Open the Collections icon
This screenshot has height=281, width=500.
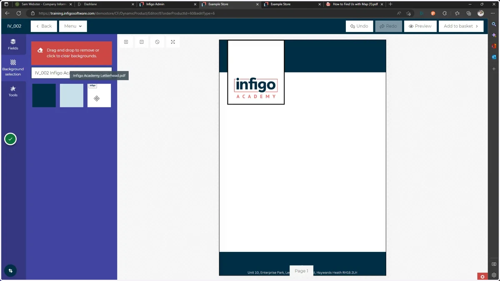tap(469, 13)
